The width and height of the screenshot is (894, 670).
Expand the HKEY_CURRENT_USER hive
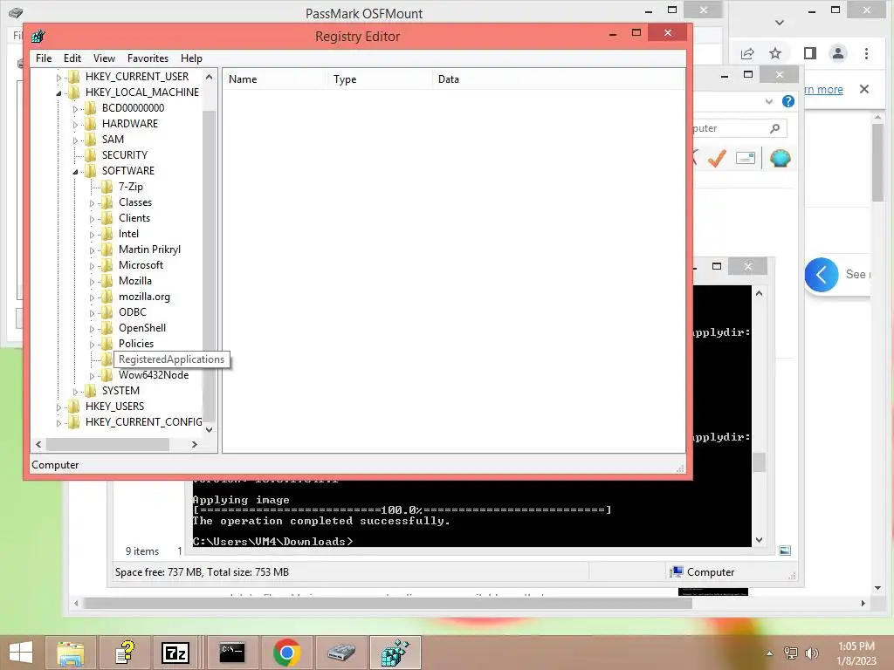click(58, 77)
